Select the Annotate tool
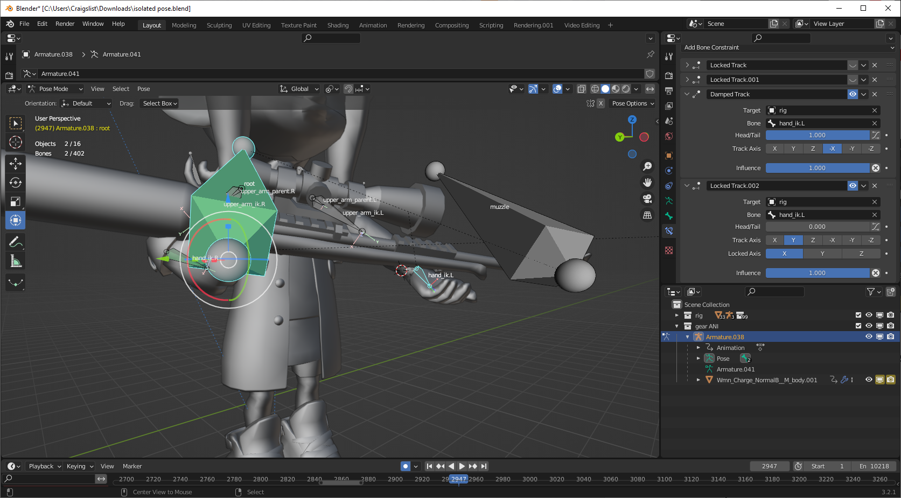Viewport: 901px width, 498px height. click(16, 242)
